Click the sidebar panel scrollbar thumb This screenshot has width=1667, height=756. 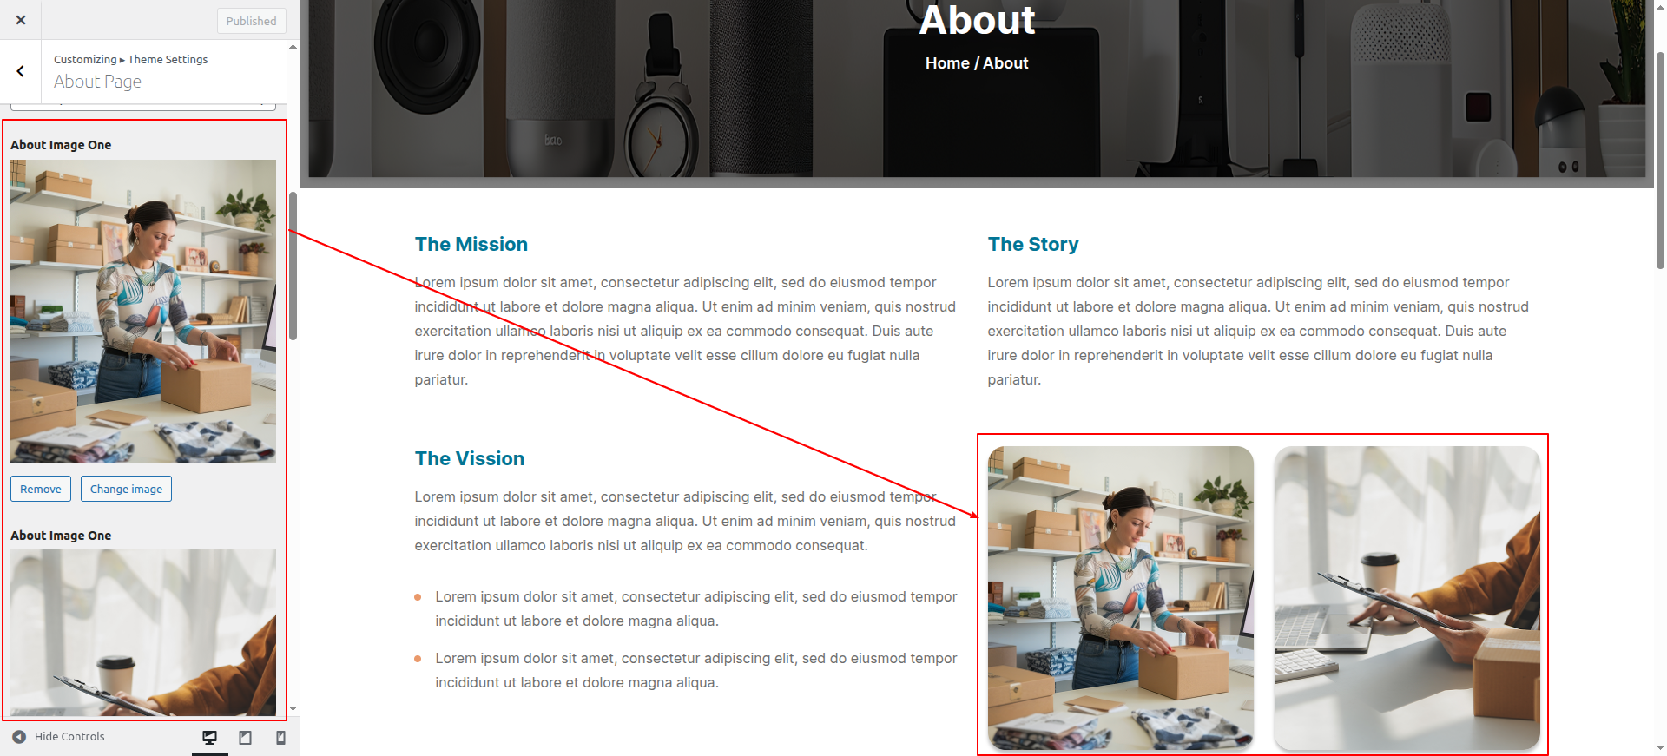coord(293,266)
